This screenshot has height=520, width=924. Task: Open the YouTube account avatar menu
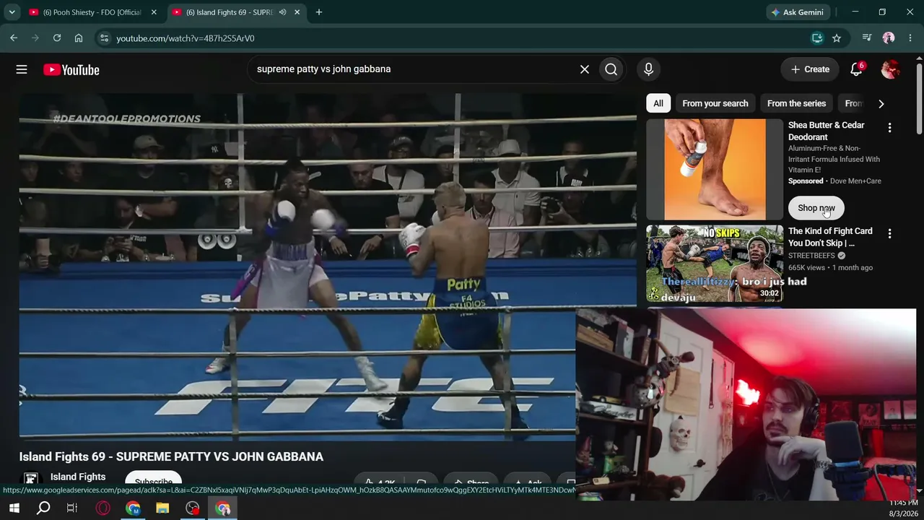[x=890, y=69]
